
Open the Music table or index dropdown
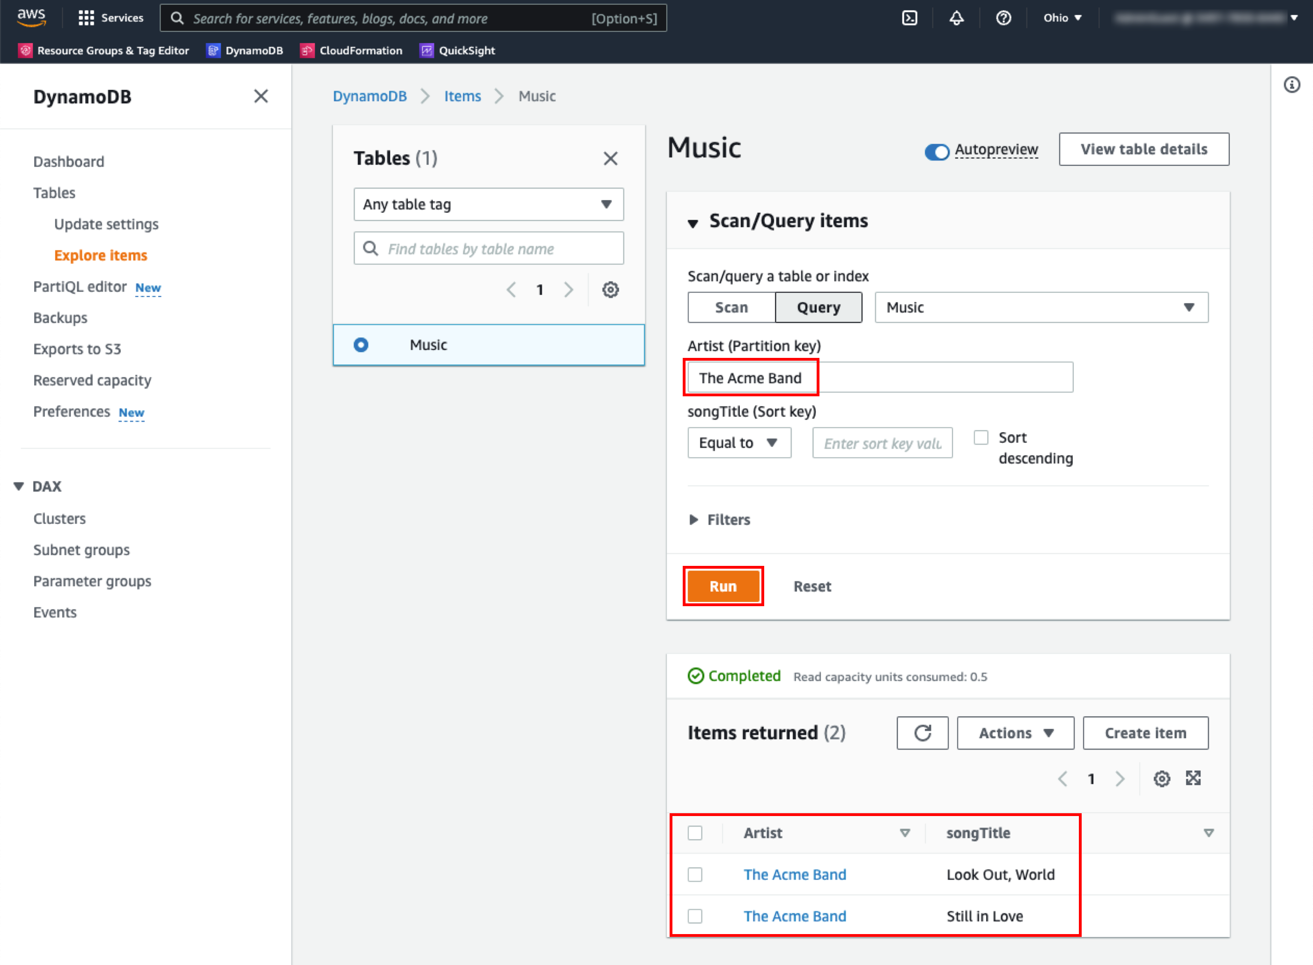pos(1041,307)
